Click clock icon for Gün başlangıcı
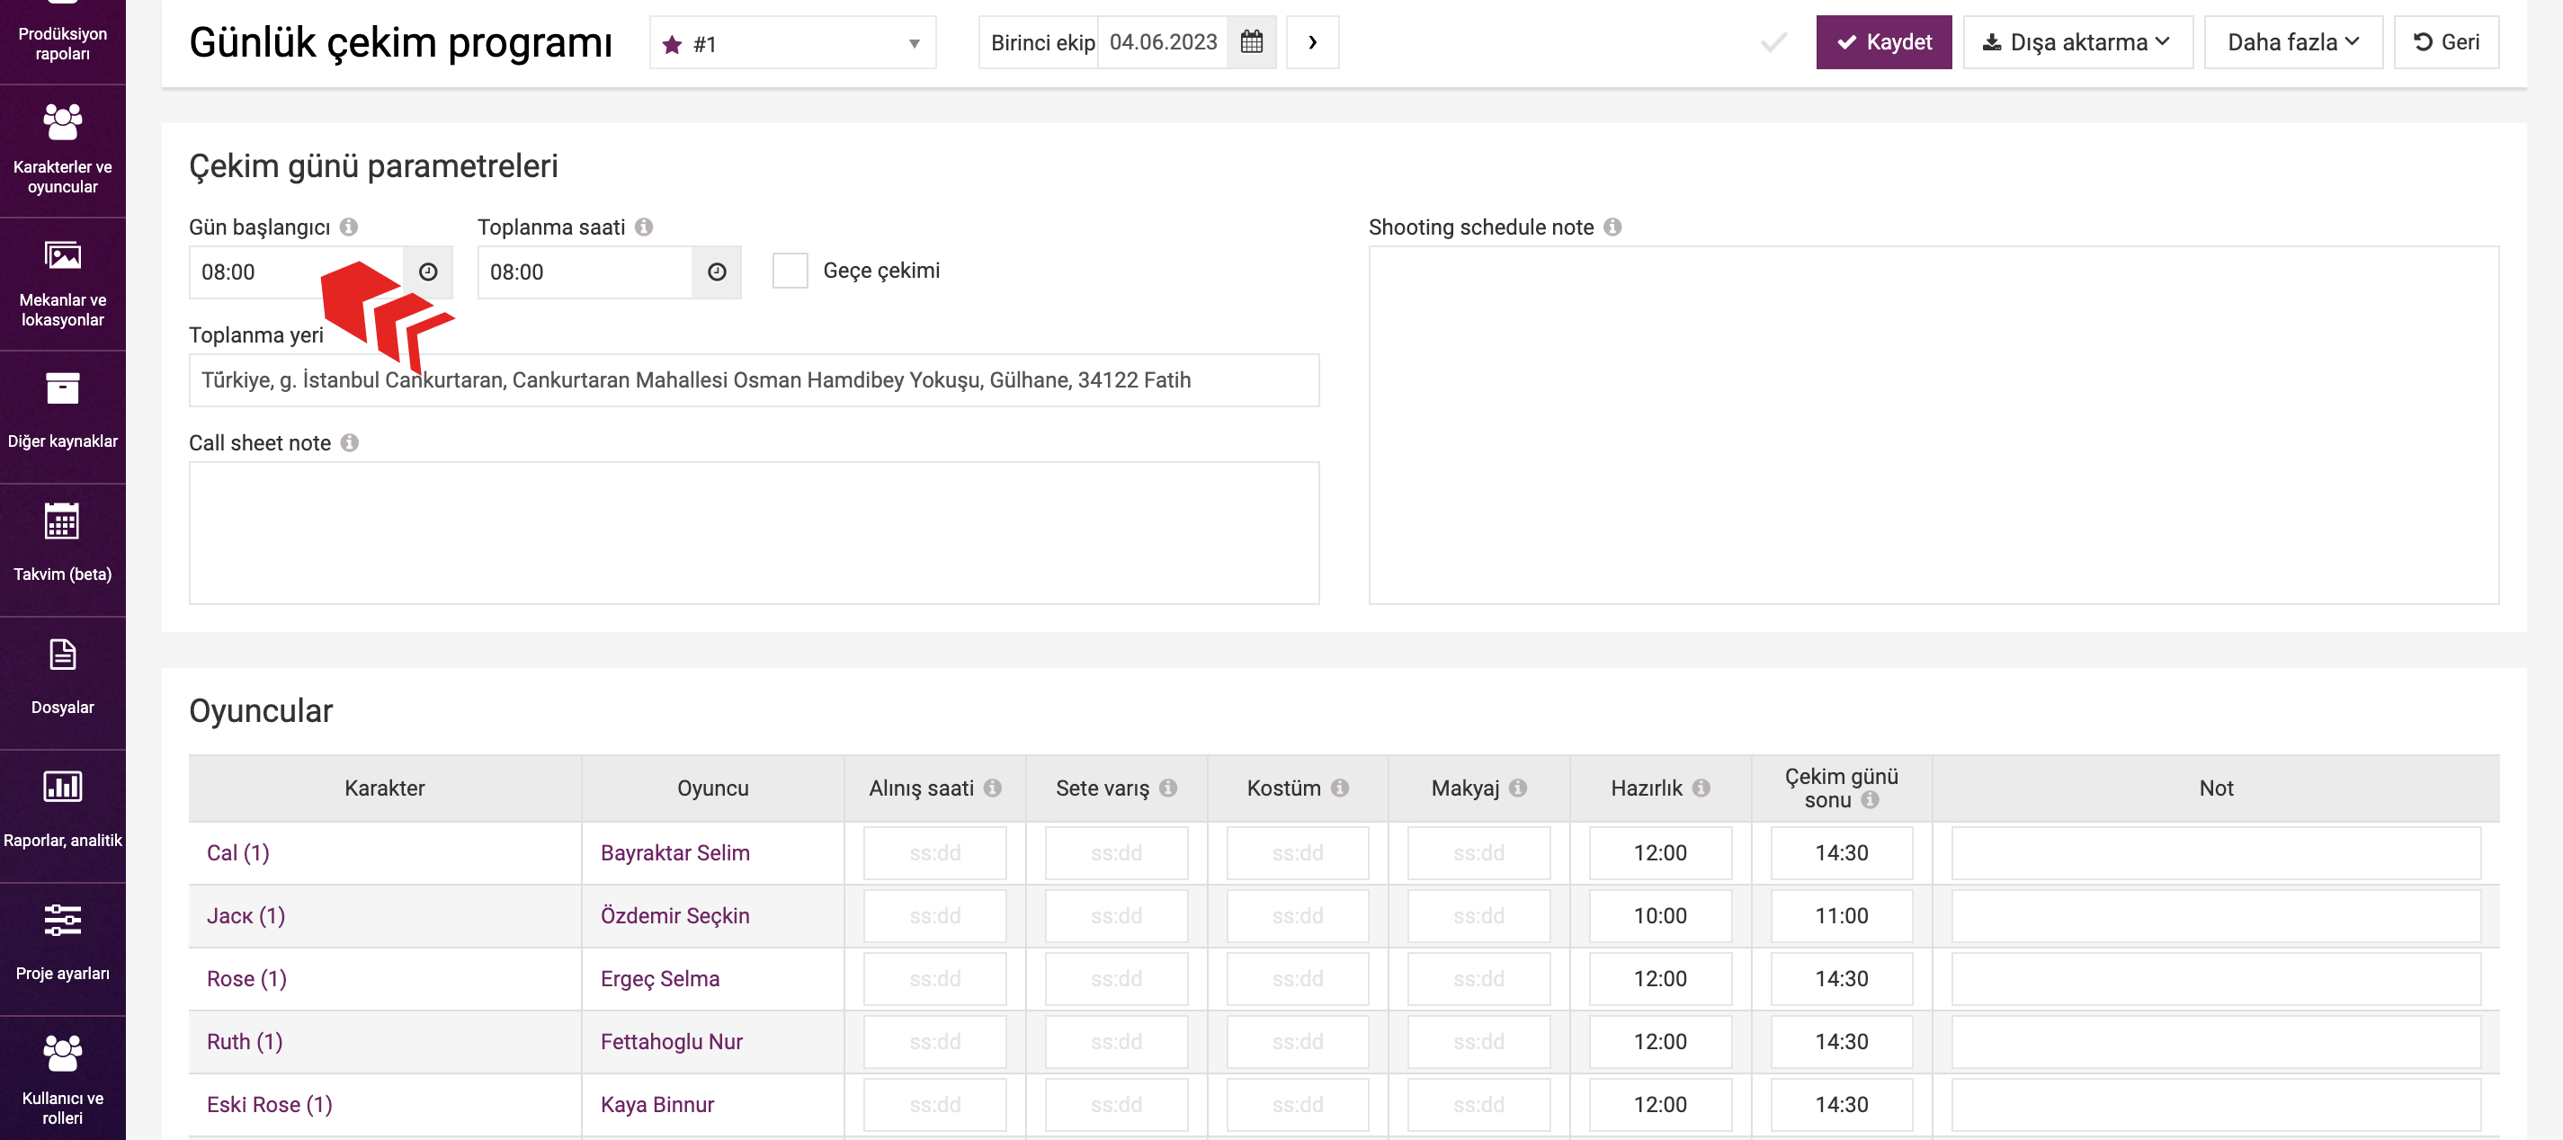Screen dimensions: 2563x1140 tap(428, 272)
